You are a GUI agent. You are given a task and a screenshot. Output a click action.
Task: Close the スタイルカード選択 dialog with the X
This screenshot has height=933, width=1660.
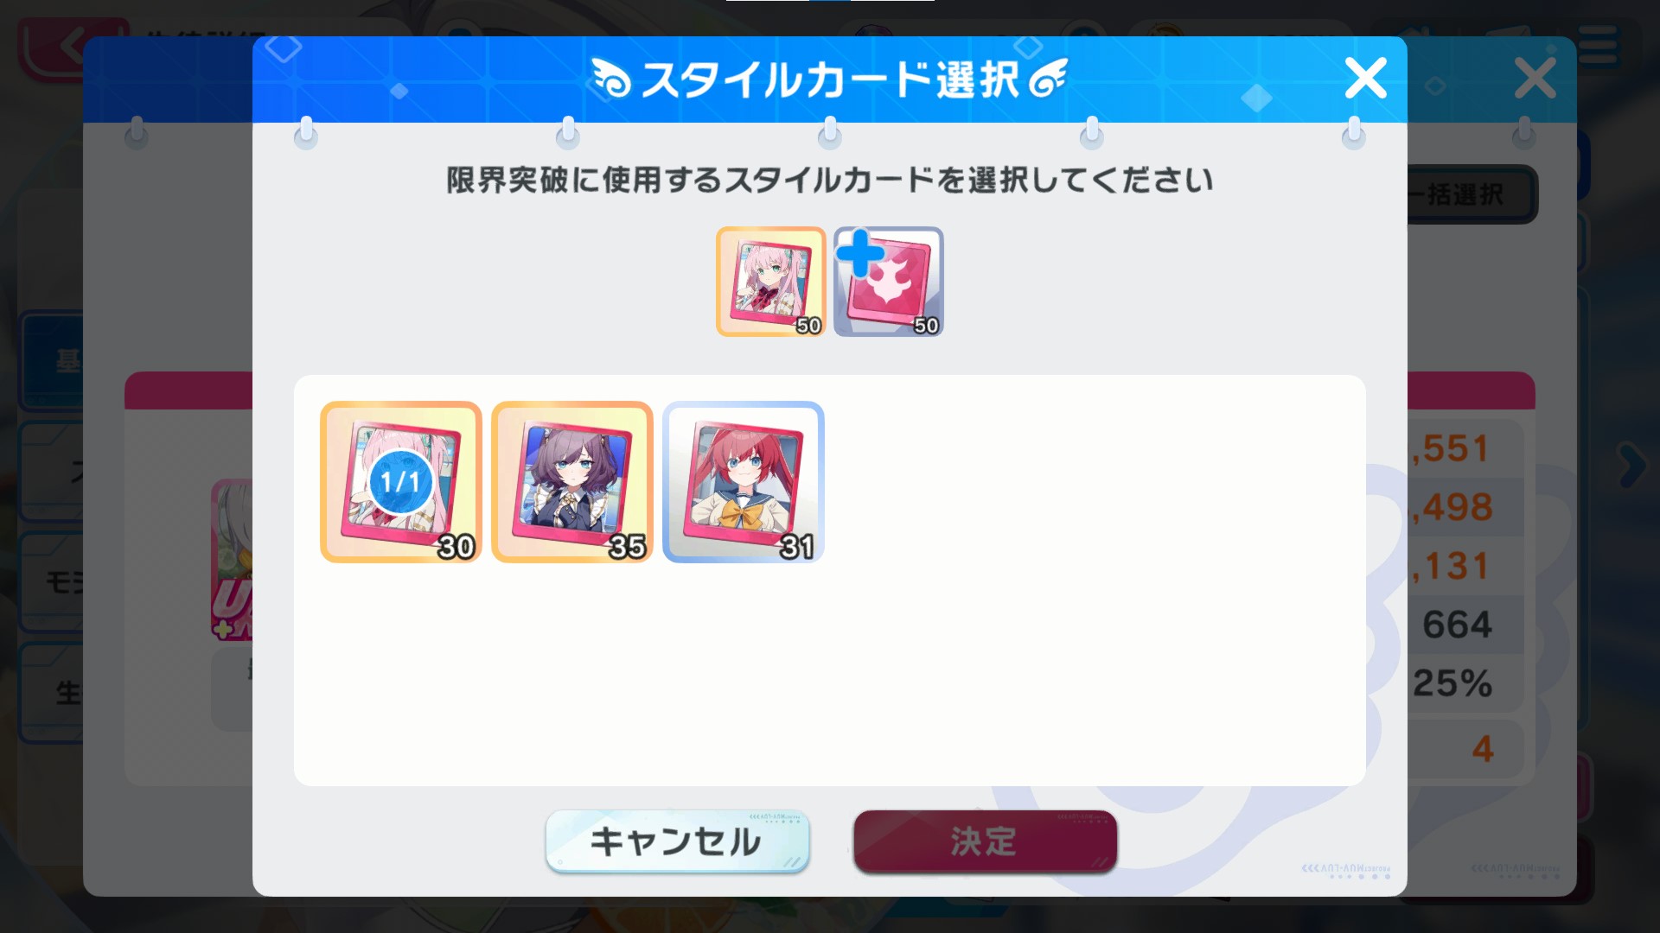click(1366, 79)
